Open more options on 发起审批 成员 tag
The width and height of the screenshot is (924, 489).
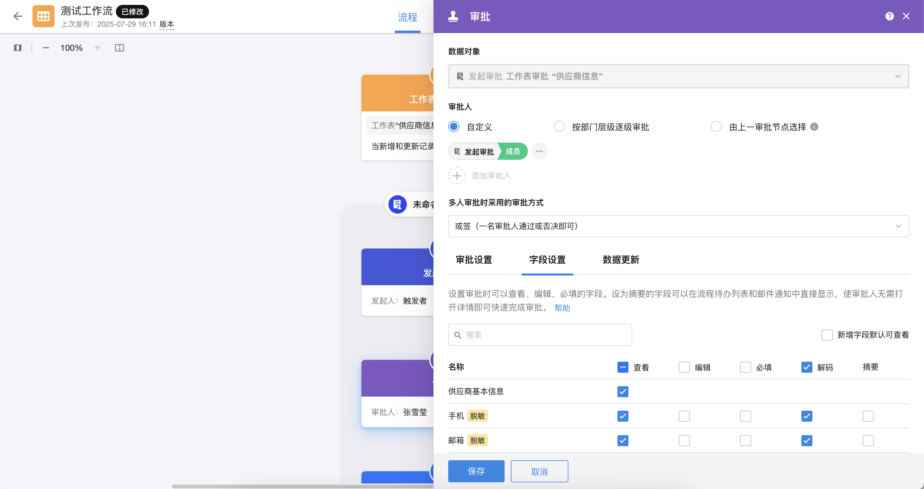tap(539, 151)
